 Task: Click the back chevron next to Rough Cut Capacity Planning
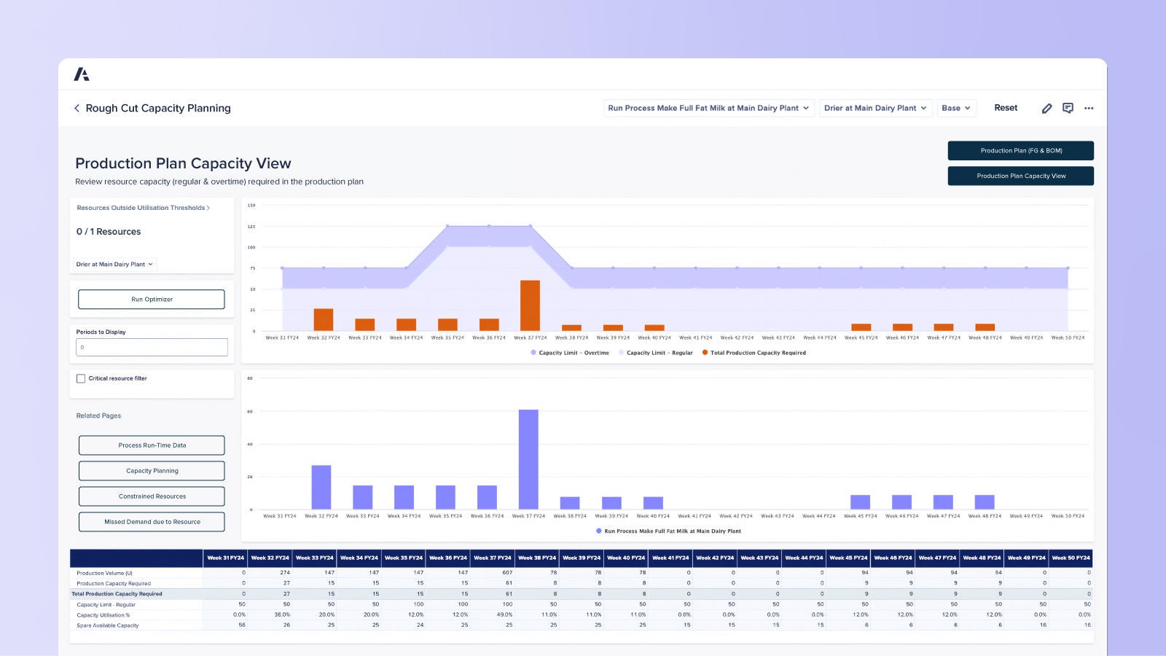coord(77,108)
